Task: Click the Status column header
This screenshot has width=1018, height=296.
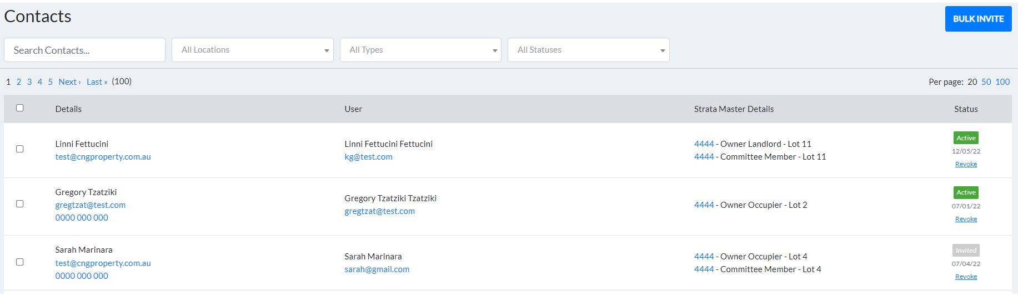Action: tap(966, 109)
